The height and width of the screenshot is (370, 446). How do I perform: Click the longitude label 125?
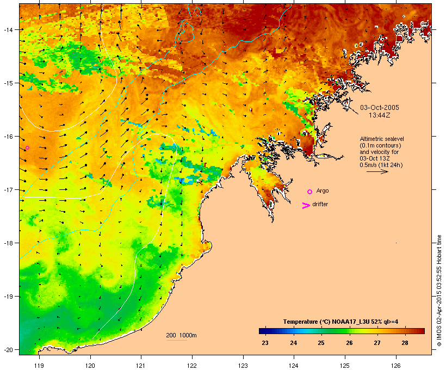(345, 366)
